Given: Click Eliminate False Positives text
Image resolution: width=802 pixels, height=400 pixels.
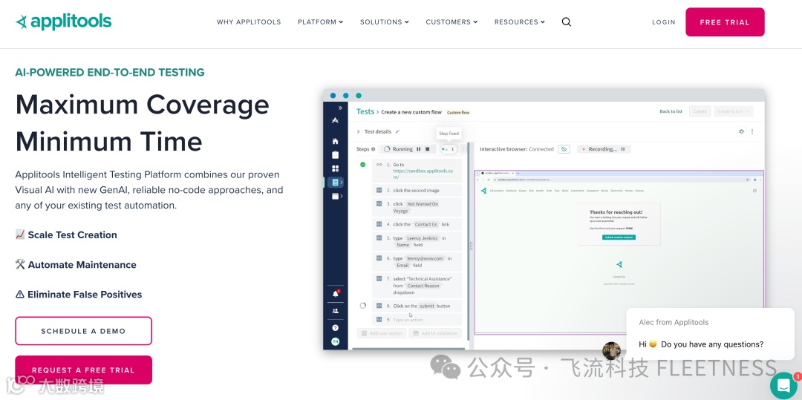Looking at the screenshot, I should click(x=85, y=295).
